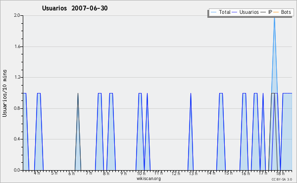Click the '11 h' x-axis label
The image size is (297, 183).
158,173
